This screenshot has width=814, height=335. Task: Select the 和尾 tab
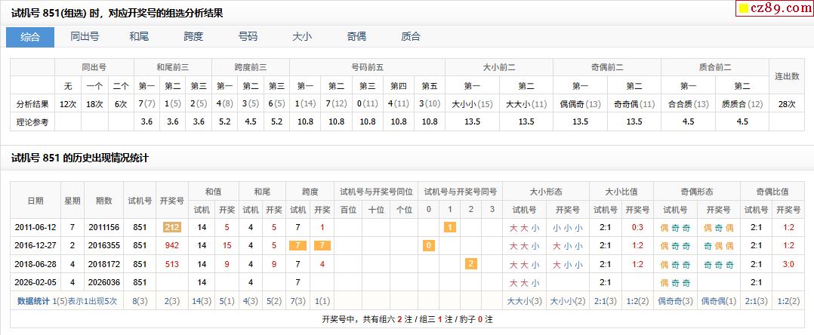click(139, 36)
